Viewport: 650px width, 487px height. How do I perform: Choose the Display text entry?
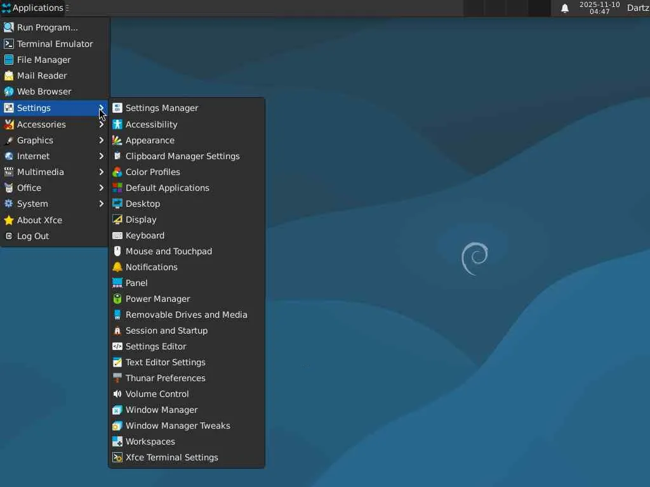click(x=141, y=219)
